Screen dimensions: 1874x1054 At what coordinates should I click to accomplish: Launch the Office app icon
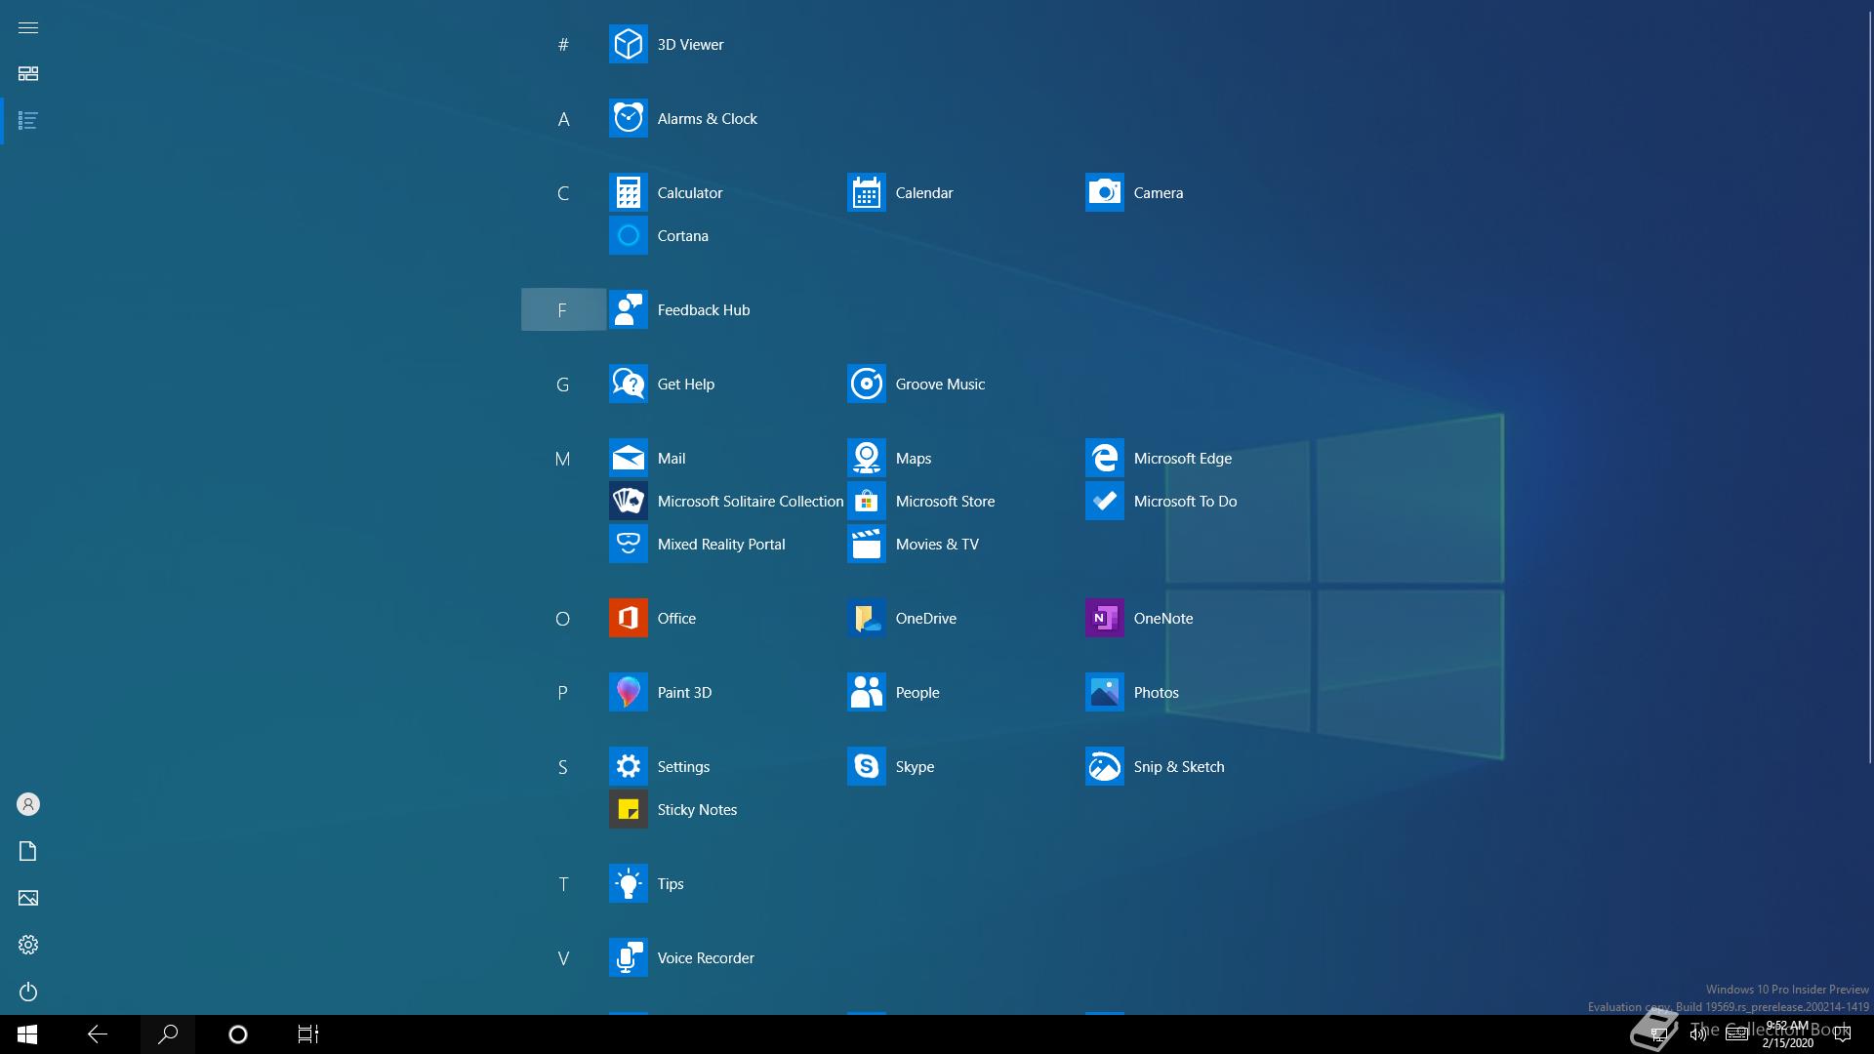point(628,618)
